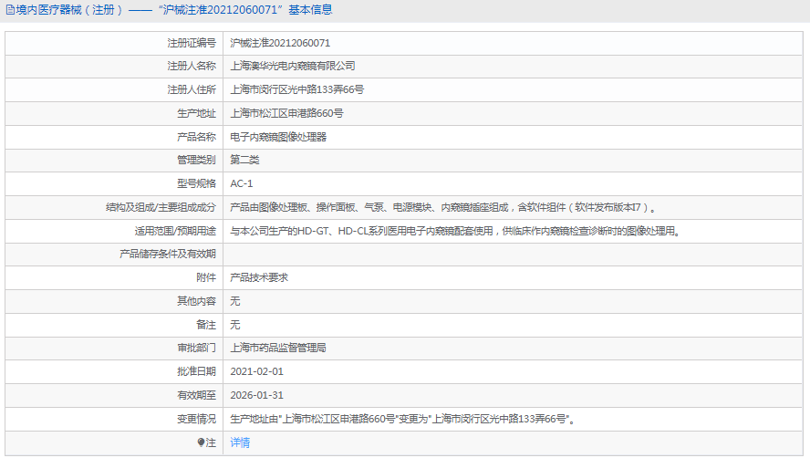
Task: Click the 注册人名称 row label
Action: 192,66
